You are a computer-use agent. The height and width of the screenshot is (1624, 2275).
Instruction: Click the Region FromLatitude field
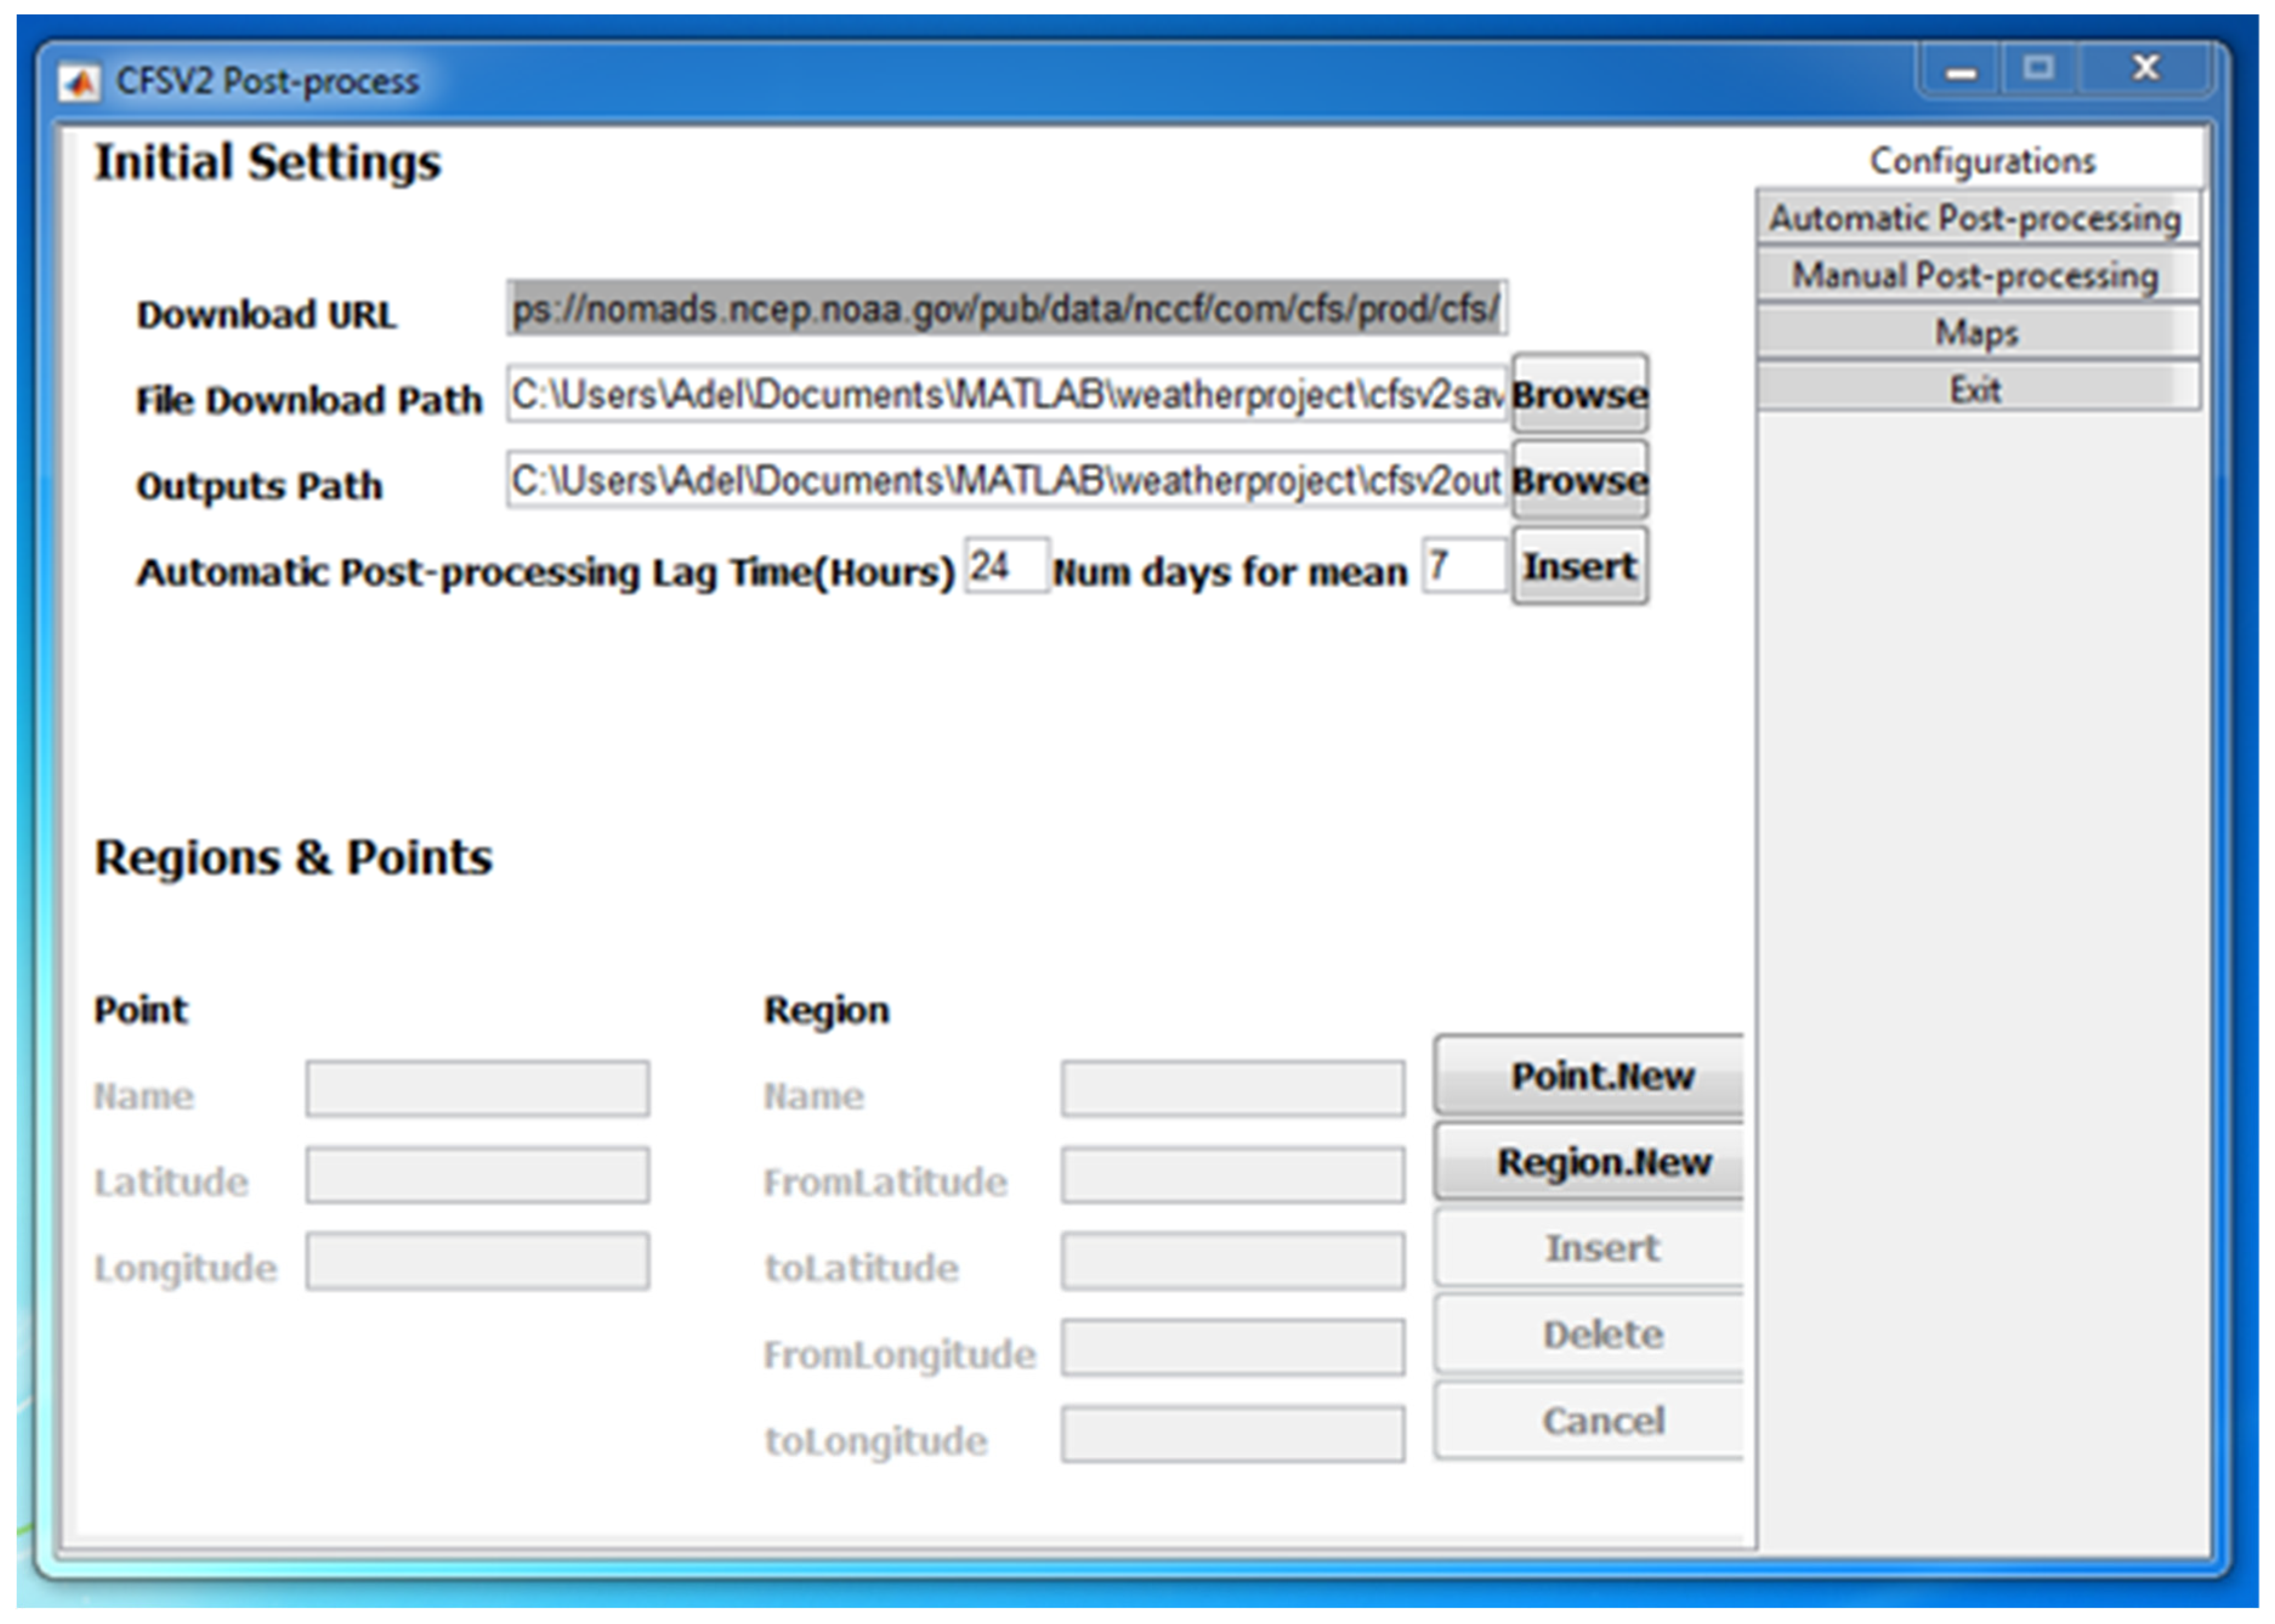[1232, 1176]
